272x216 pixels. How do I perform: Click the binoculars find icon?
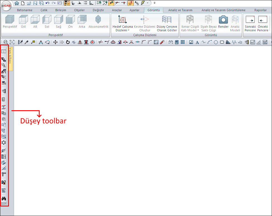tap(4, 198)
